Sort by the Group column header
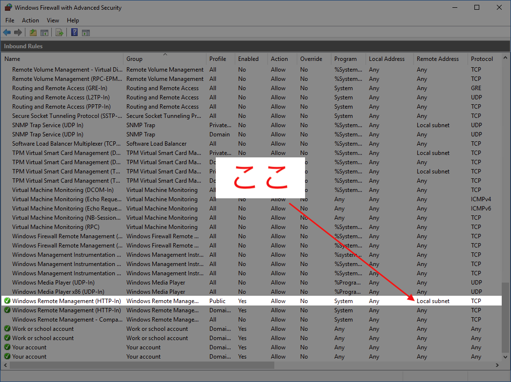The image size is (511, 382). point(164,59)
